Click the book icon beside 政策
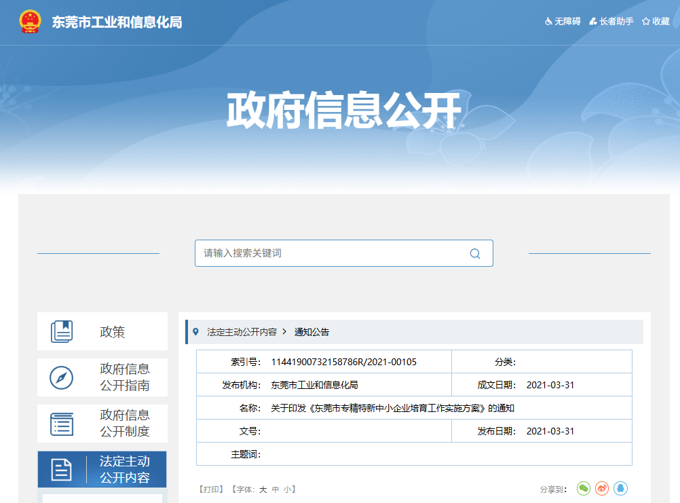Image resolution: width=680 pixels, height=503 pixels. 63,331
